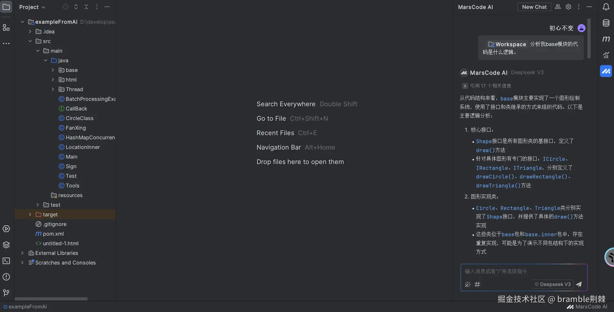Open the Git version control panel
The width and height of the screenshot is (614, 312).
click(x=6, y=293)
